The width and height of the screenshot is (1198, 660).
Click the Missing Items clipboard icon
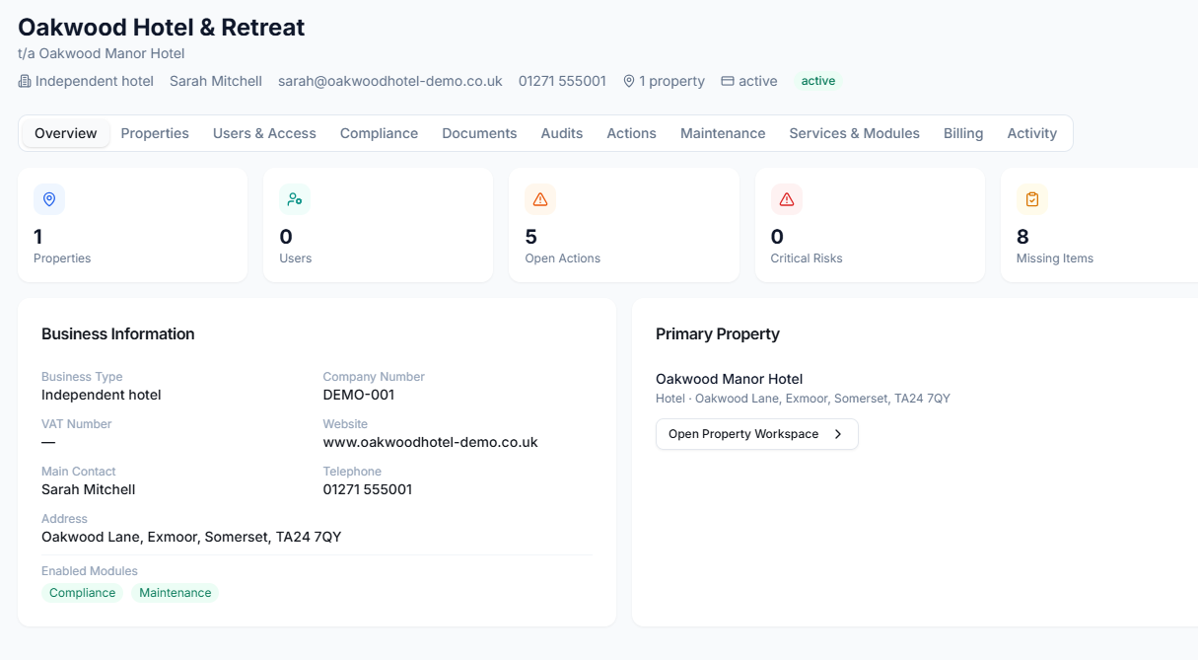(x=1032, y=199)
